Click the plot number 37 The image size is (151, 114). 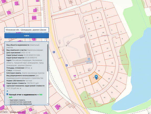point(99,62)
